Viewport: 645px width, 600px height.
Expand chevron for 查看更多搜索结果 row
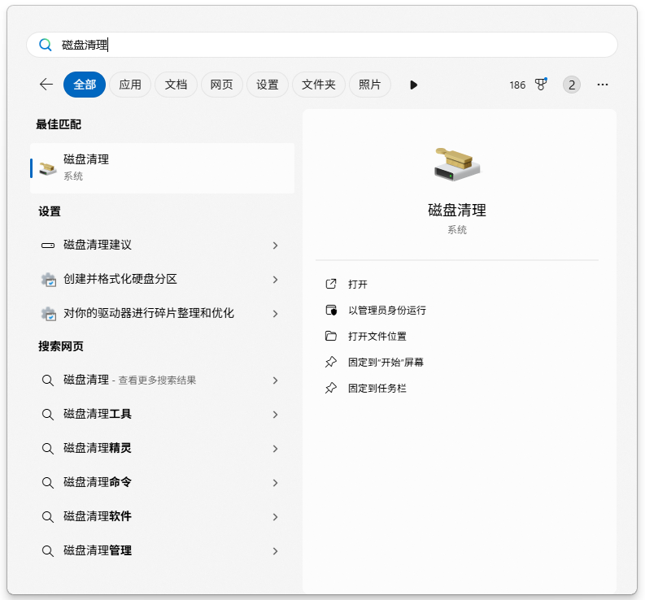tap(276, 380)
